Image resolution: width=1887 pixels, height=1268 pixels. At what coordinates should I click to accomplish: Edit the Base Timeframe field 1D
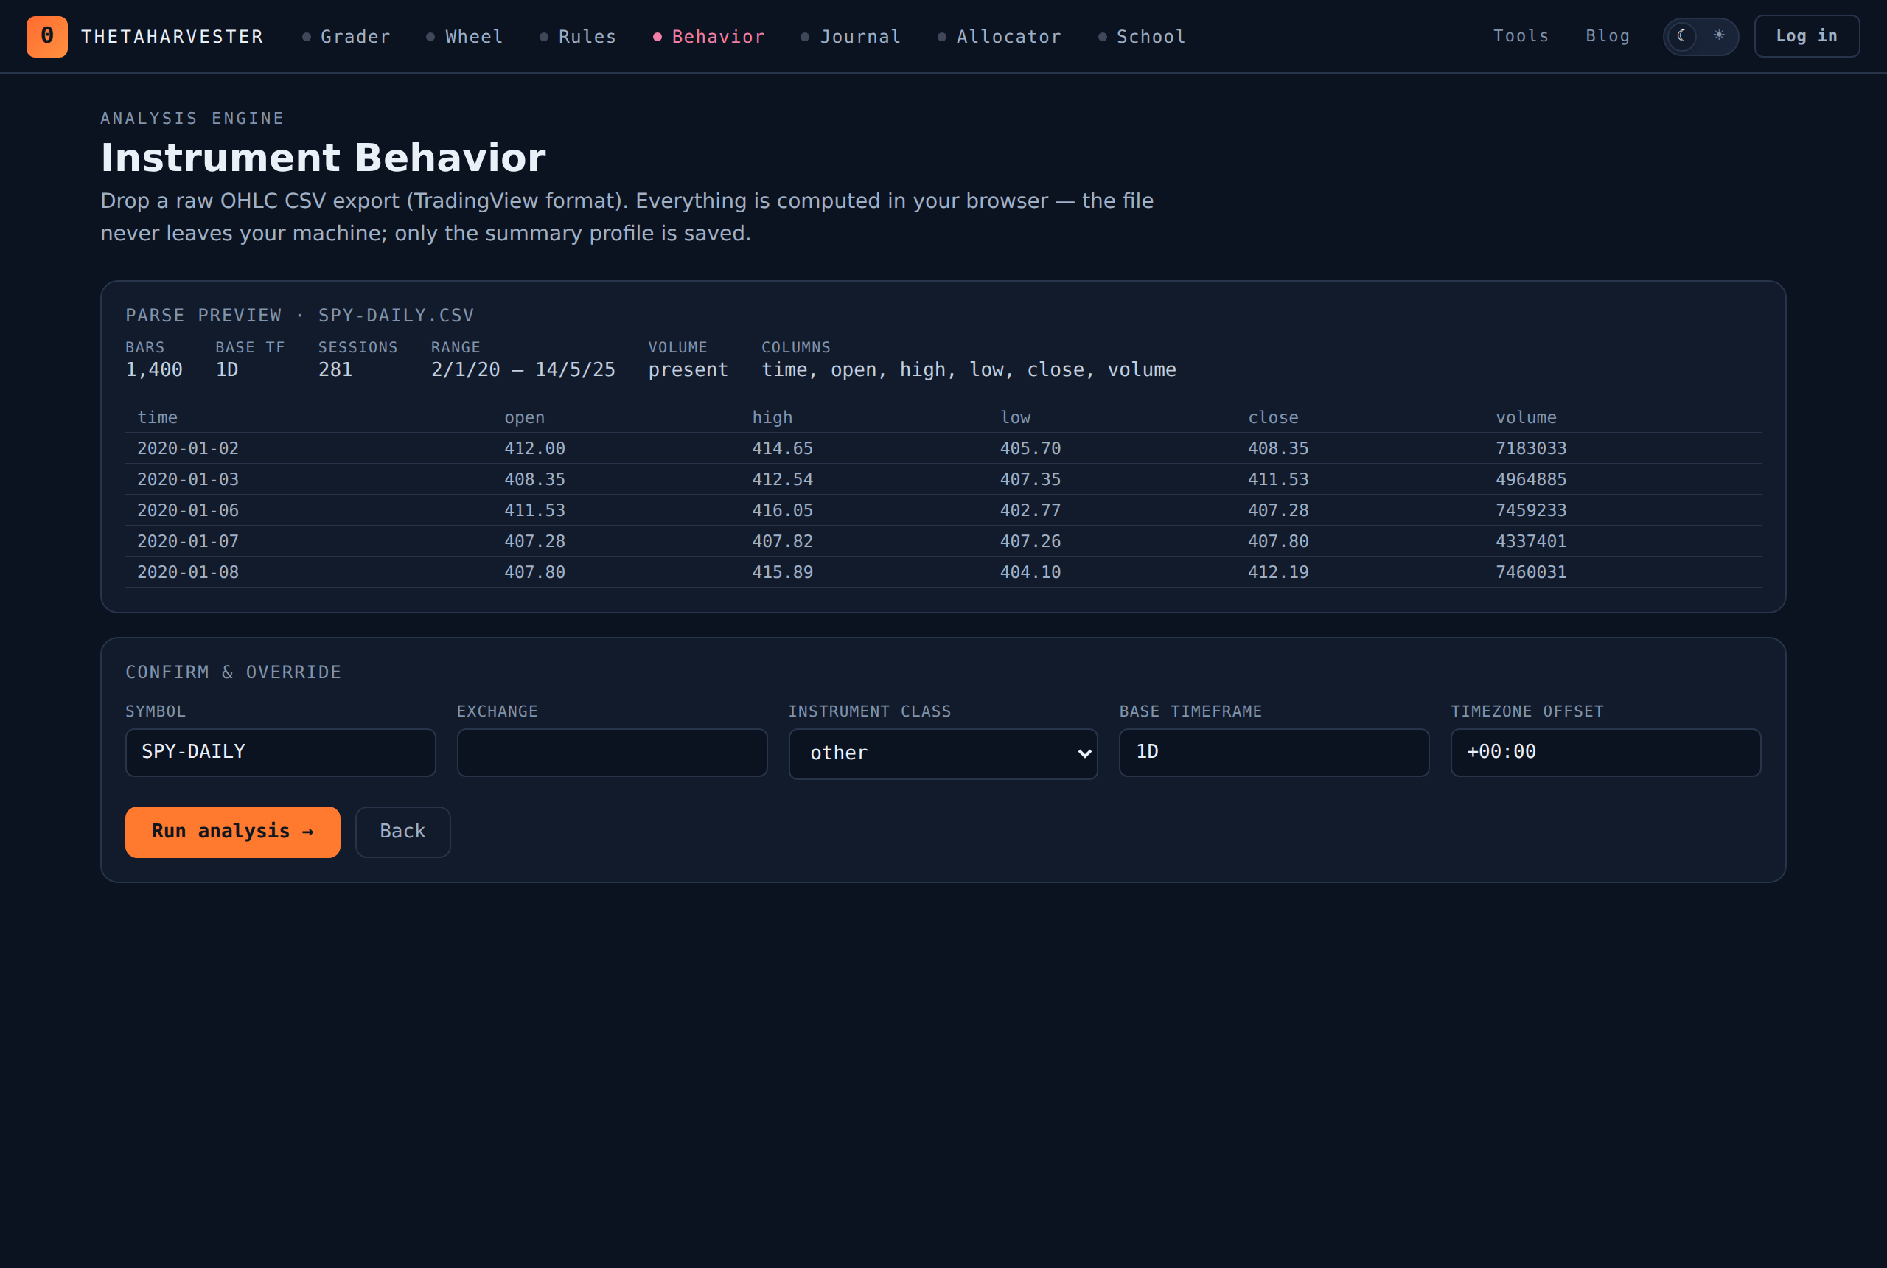1274,753
